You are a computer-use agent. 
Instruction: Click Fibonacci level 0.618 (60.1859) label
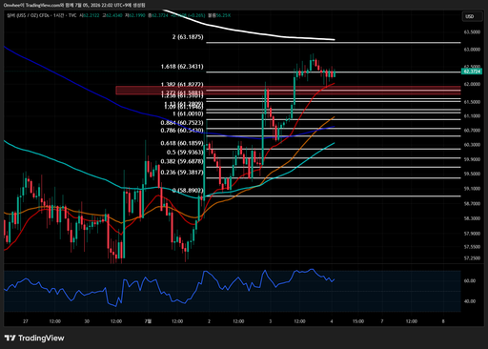(182, 143)
